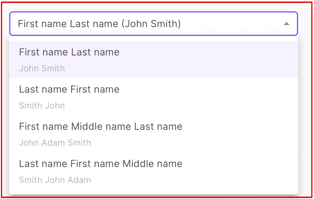The width and height of the screenshot is (314, 199).
Task: Choose the "Last name First name" format
Action: coord(69,90)
